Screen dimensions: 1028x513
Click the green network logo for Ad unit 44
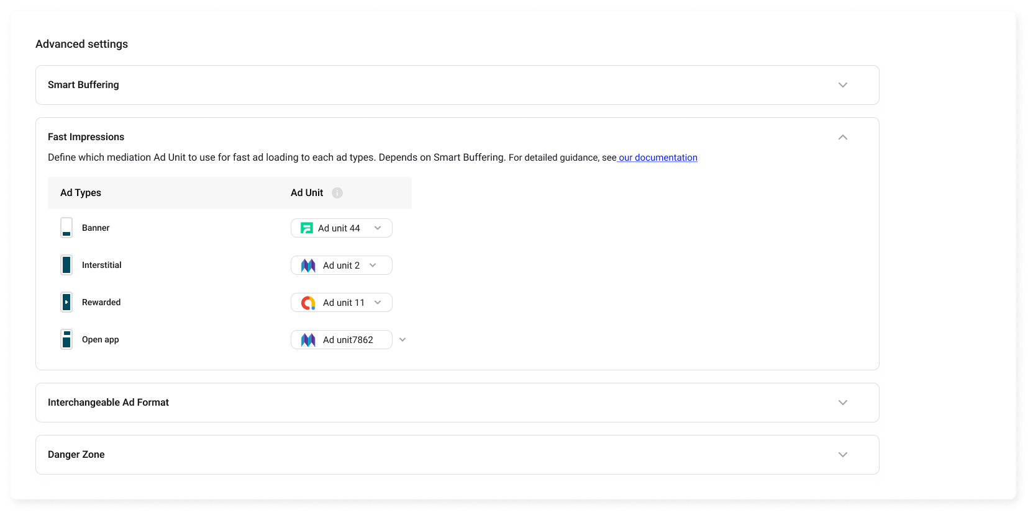coord(307,228)
